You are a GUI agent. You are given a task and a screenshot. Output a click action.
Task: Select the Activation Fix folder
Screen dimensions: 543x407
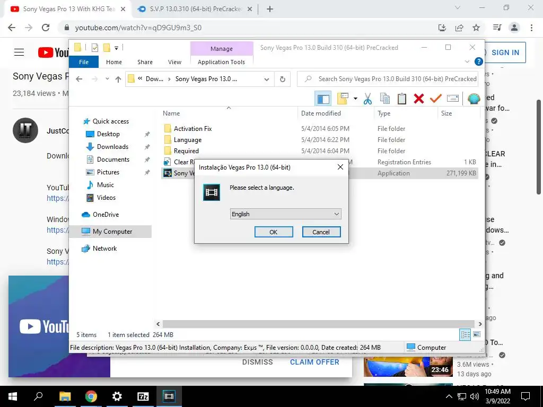[192, 128]
